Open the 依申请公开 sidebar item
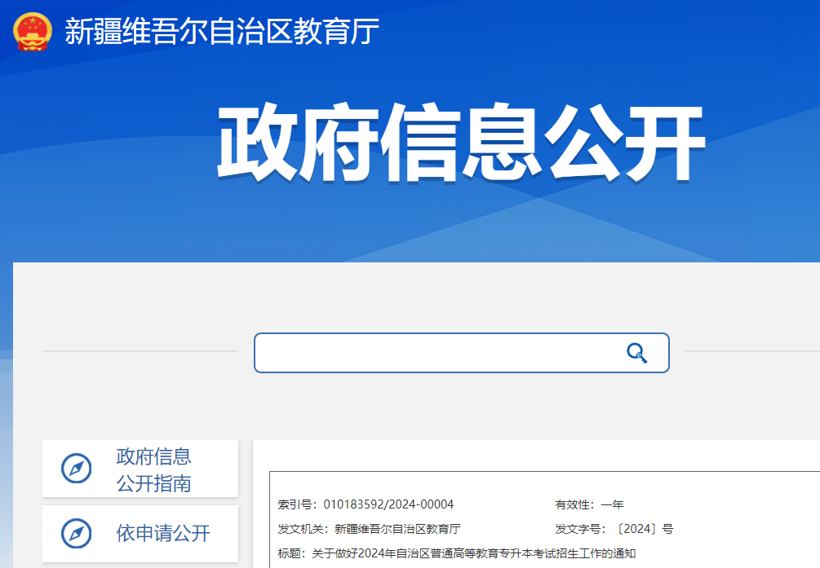This screenshot has width=820, height=568. point(163,534)
